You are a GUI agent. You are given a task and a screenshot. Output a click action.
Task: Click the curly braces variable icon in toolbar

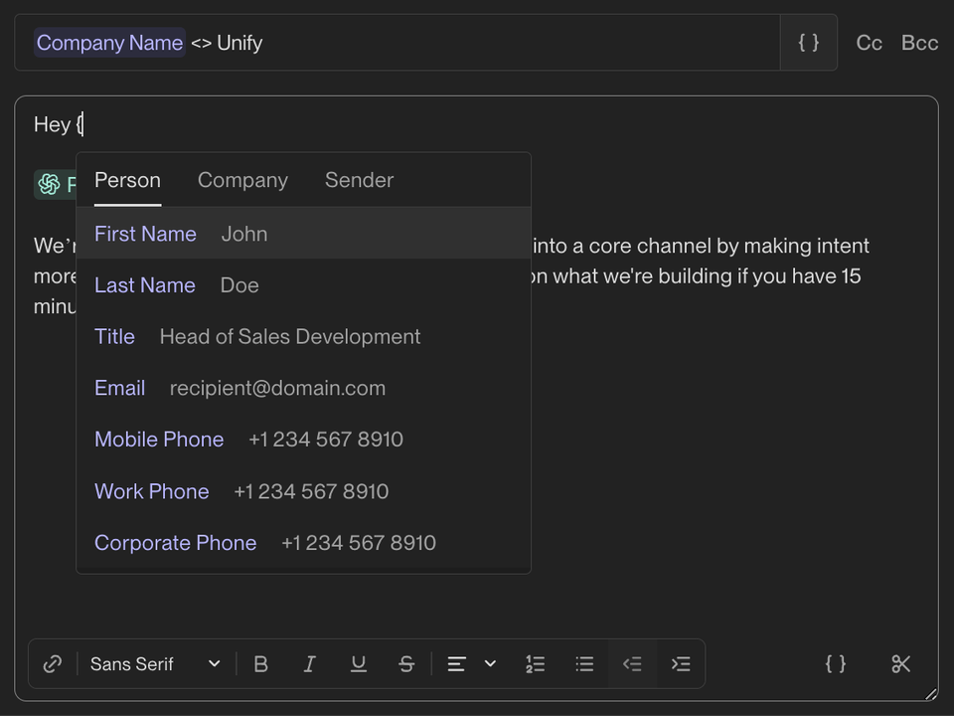(836, 663)
